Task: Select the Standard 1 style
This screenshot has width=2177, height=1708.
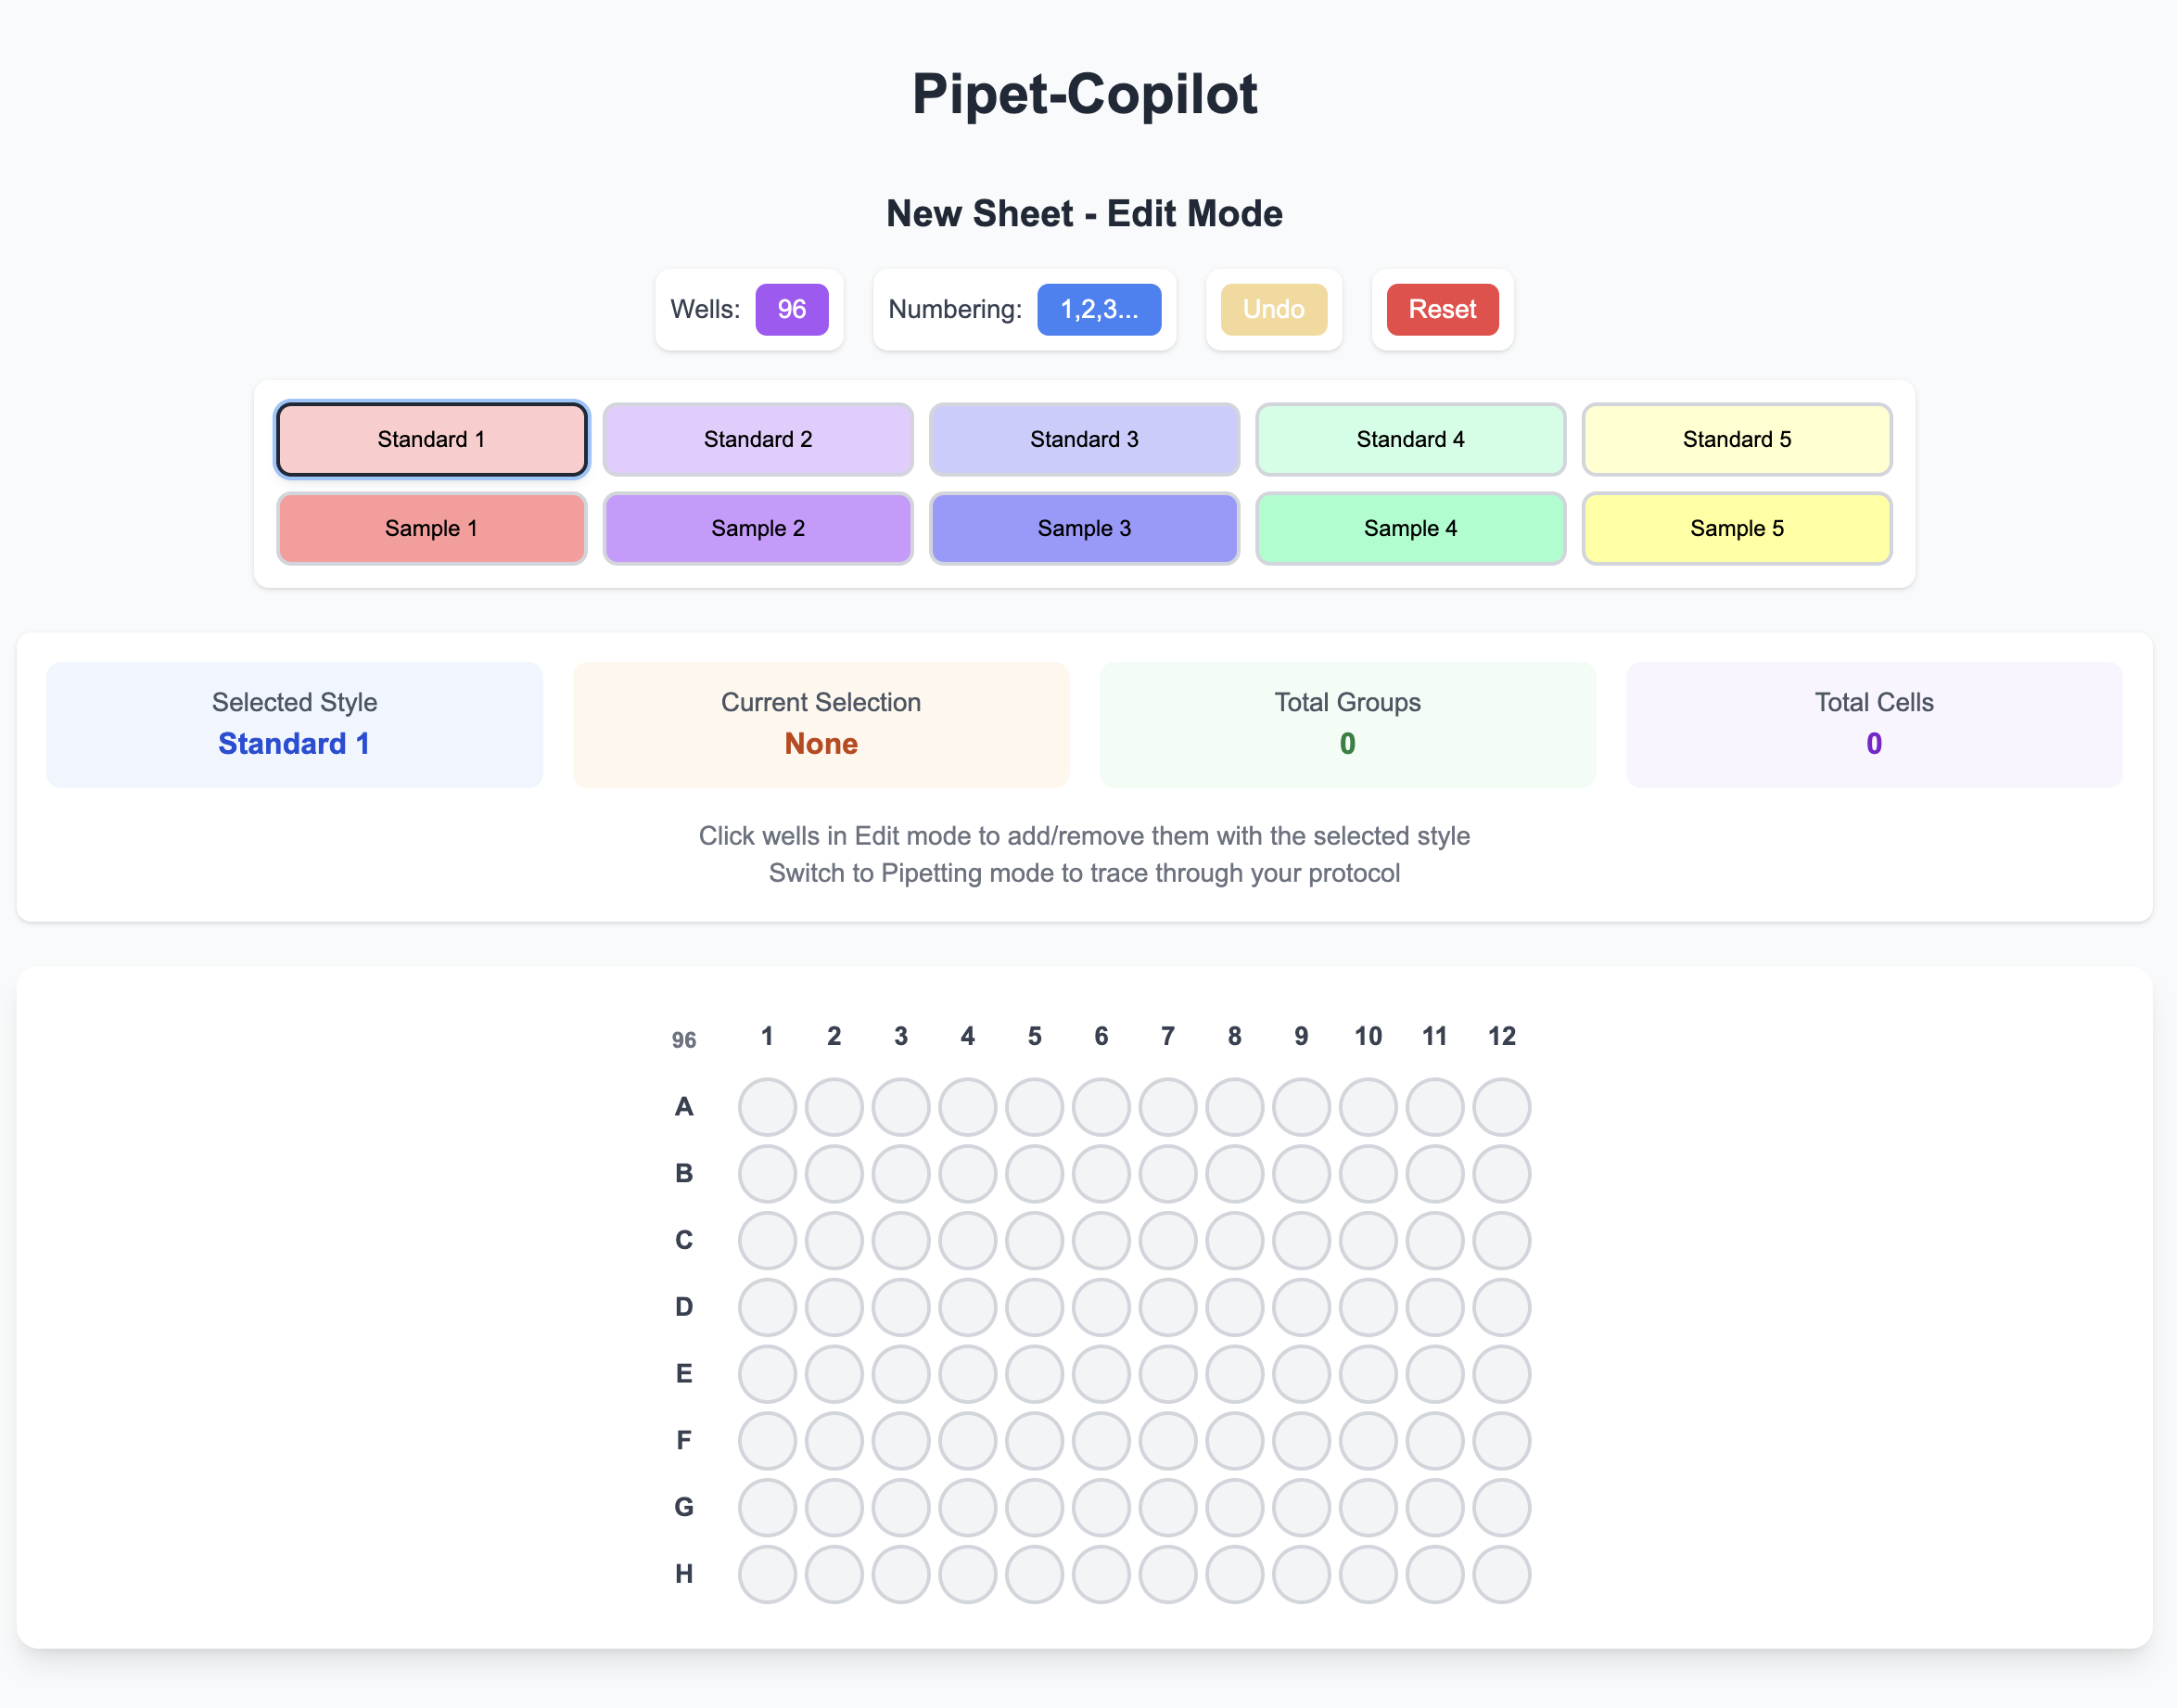Action: pyautogui.click(x=431, y=439)
